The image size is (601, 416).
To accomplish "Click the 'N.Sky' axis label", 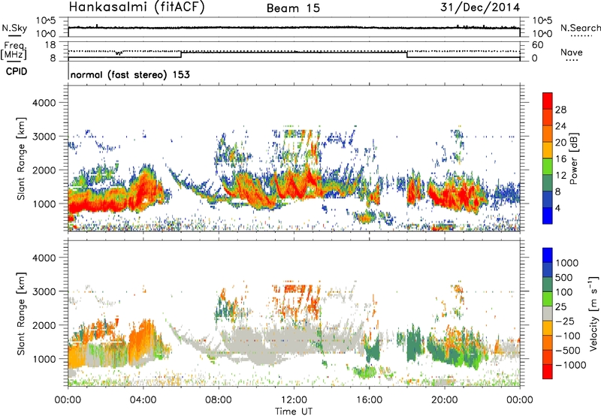I will 14,28.
